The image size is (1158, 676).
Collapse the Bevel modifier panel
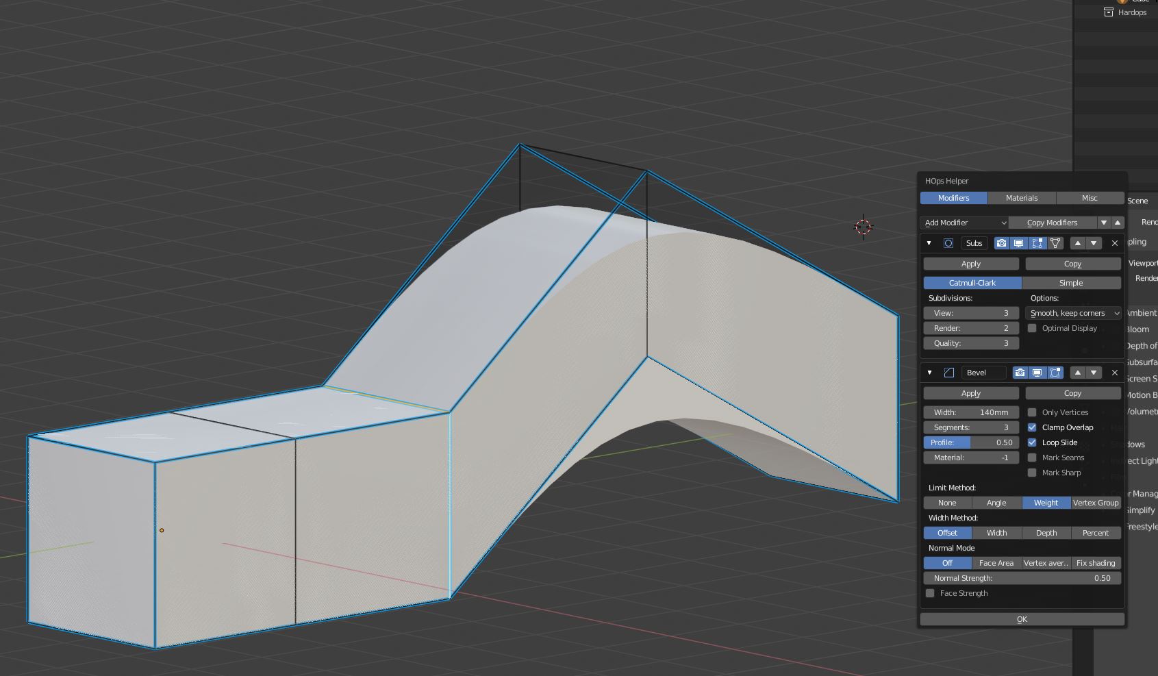[929, 373]
